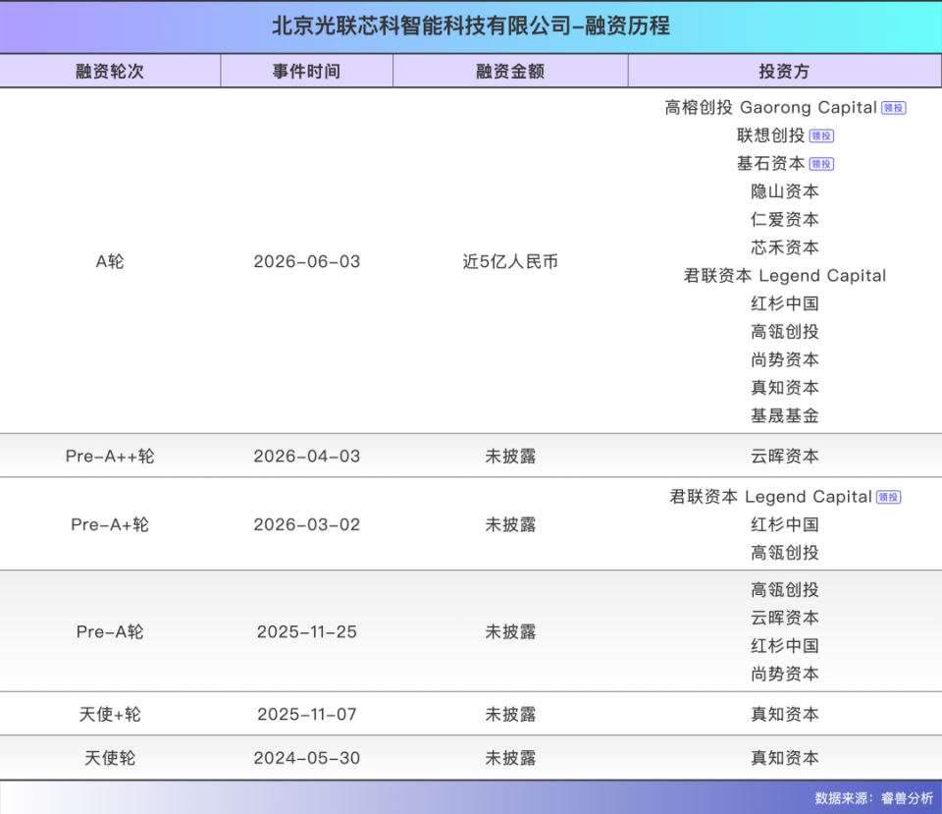The height and width of the screenshot is (814, 942).
Task: Click 红杉中国 in the A轮 row
Action: tap(785, 303)
